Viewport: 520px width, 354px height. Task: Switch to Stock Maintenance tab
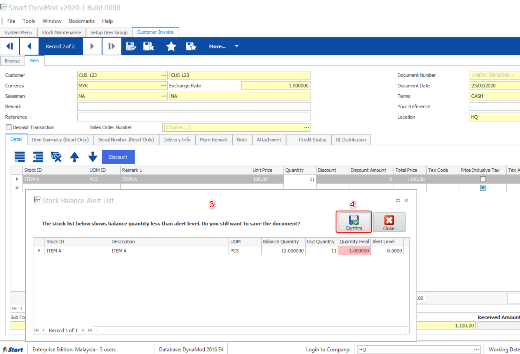coord(61,32)
